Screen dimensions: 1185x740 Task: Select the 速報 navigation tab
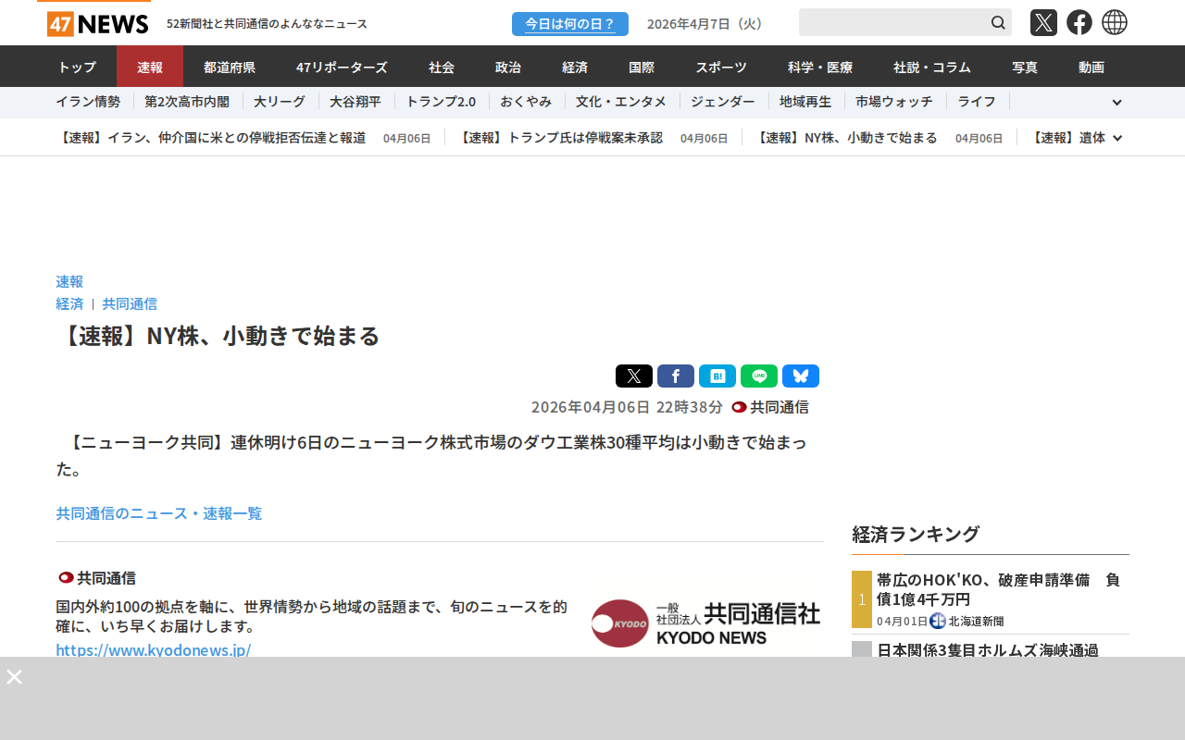click(x=150, y=67)
